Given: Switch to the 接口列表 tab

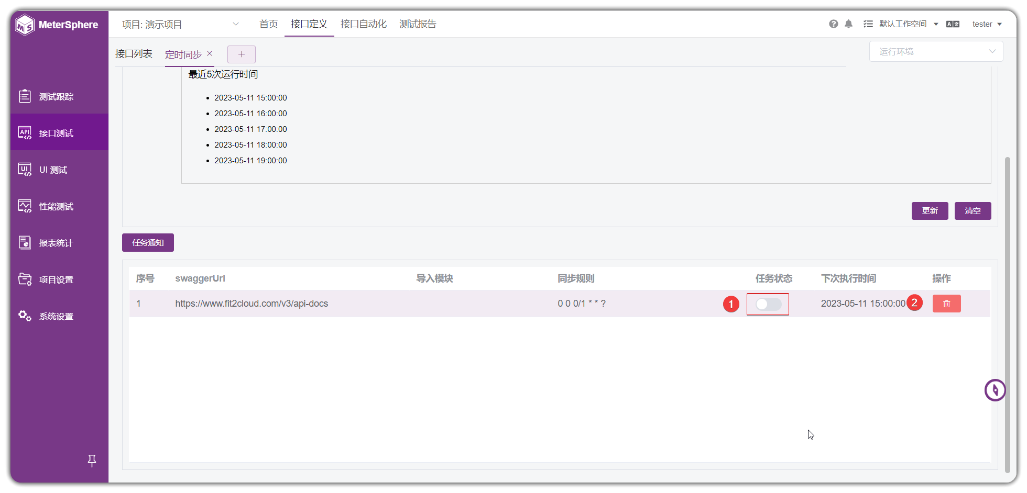Looking at the screenshot, I should pyautogui.click(x=134, y=54).
